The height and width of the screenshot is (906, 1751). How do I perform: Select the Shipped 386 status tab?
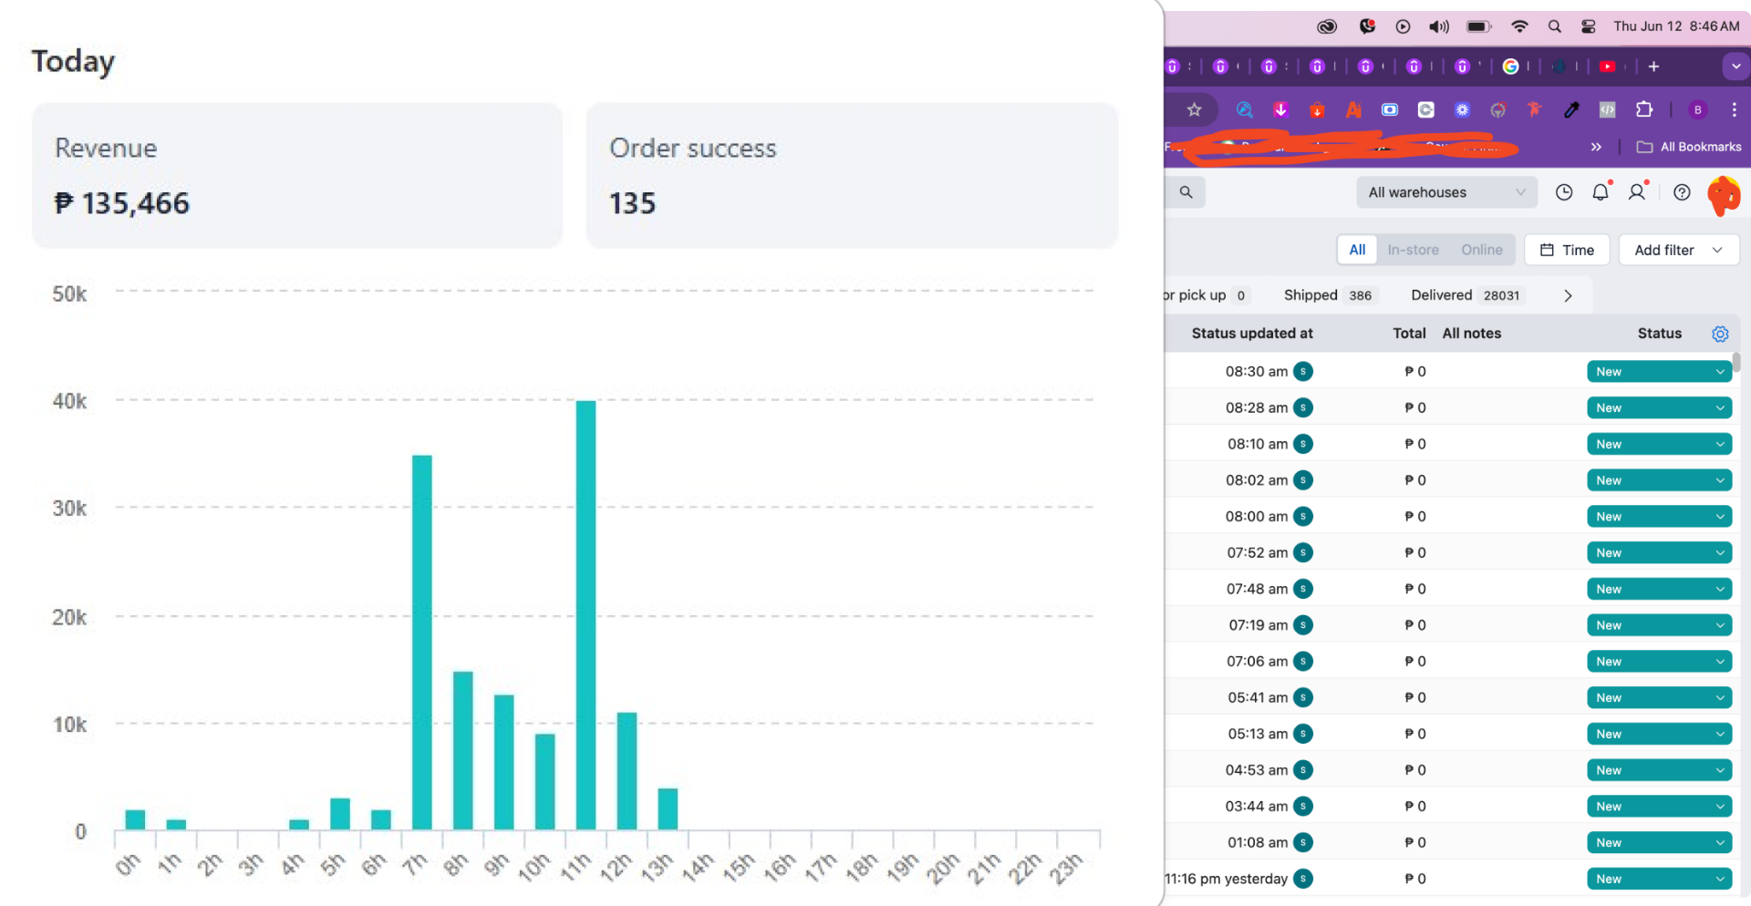coord(1328,295)
